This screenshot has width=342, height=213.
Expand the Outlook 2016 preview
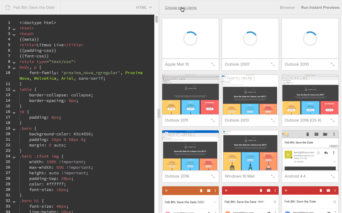click(x=213, y=176)
